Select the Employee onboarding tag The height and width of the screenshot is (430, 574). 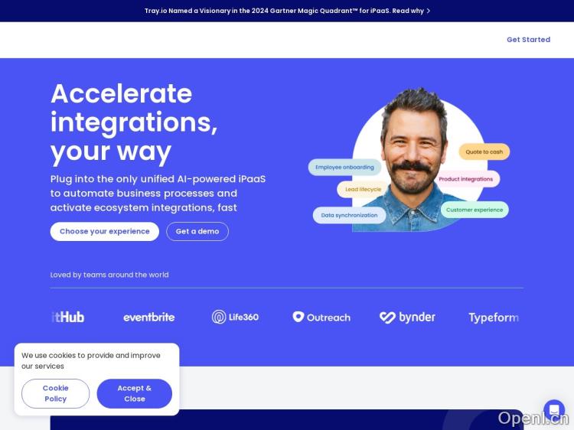point(344,168)
